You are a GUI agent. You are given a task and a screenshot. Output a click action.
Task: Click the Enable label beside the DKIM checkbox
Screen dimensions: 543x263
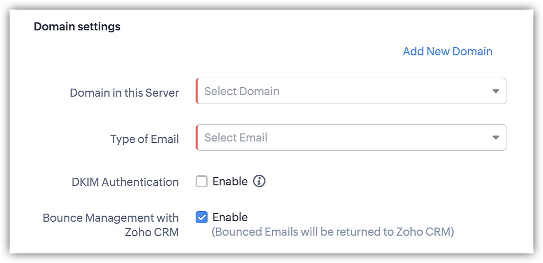tap(230, 181)
